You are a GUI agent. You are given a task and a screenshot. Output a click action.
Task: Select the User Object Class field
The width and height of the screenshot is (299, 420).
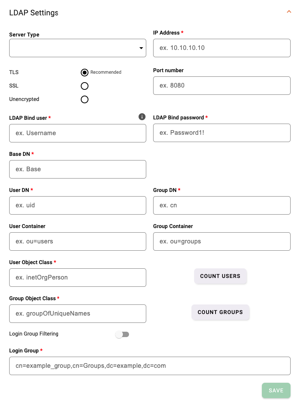click(x=77, y=278)
